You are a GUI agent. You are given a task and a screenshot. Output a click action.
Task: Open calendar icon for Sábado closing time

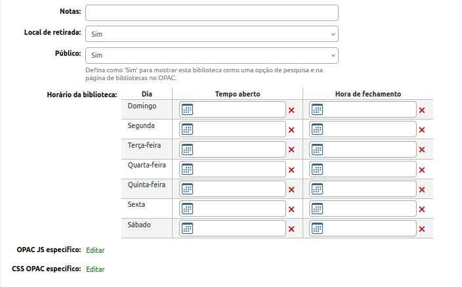[318, 229]
